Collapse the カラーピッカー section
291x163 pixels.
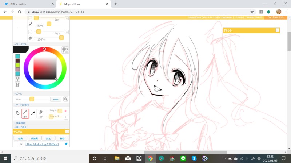(21, 44)
